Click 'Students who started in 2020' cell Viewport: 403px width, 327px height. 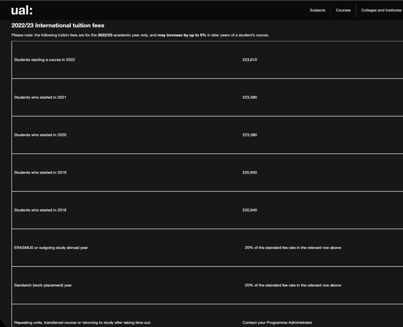pos(40,135)
